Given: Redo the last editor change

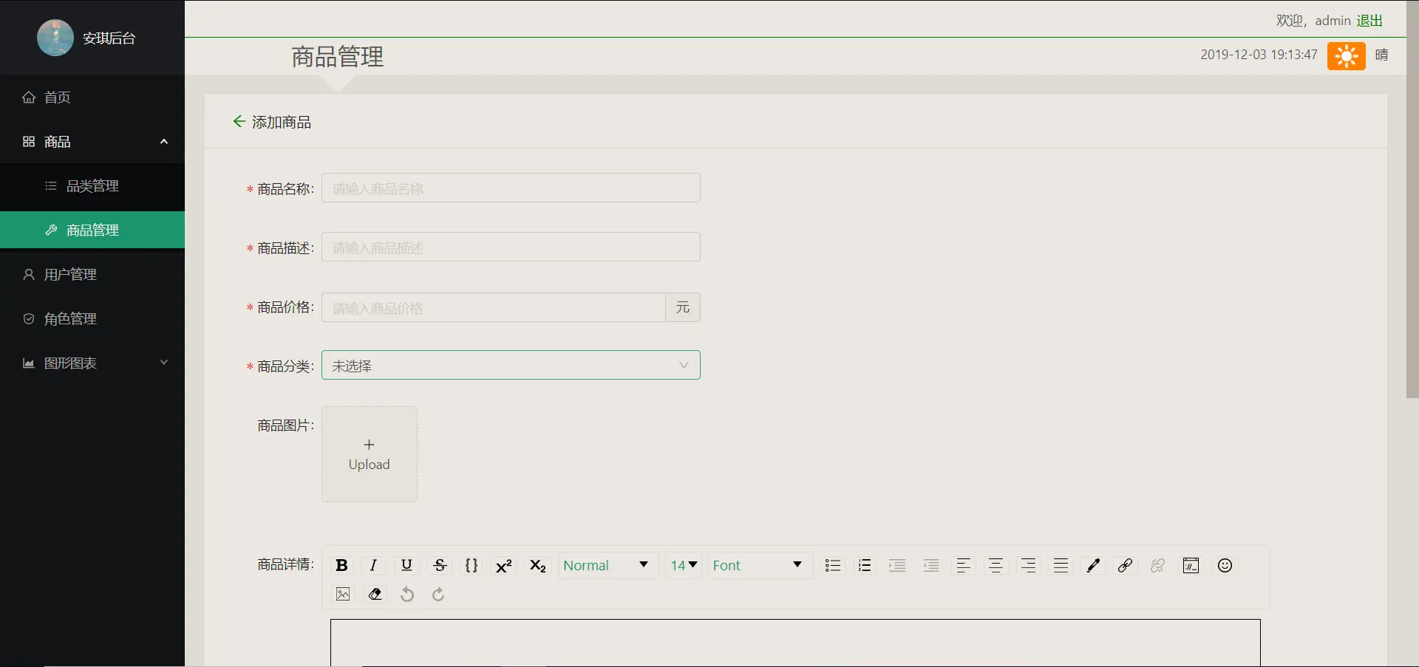Looking at the screenshot, I should point(438,594).
